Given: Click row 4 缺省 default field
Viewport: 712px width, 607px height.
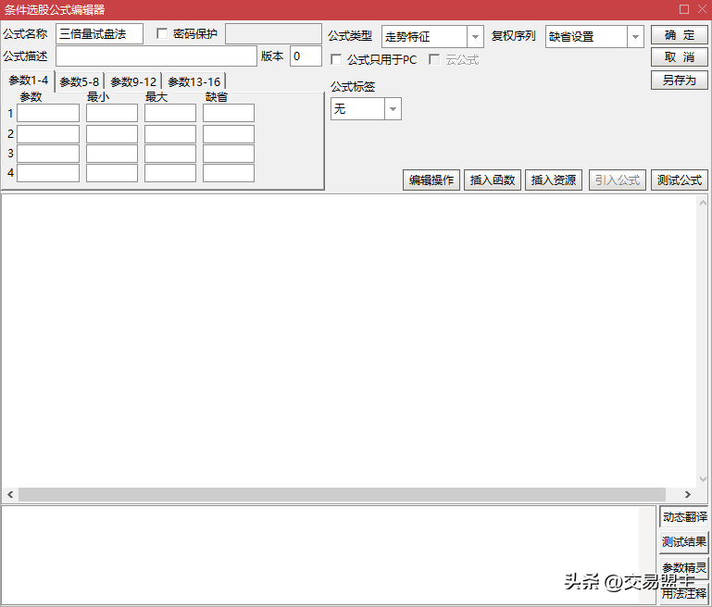Looking at the screenshot, I should click(x=229, y=173).
